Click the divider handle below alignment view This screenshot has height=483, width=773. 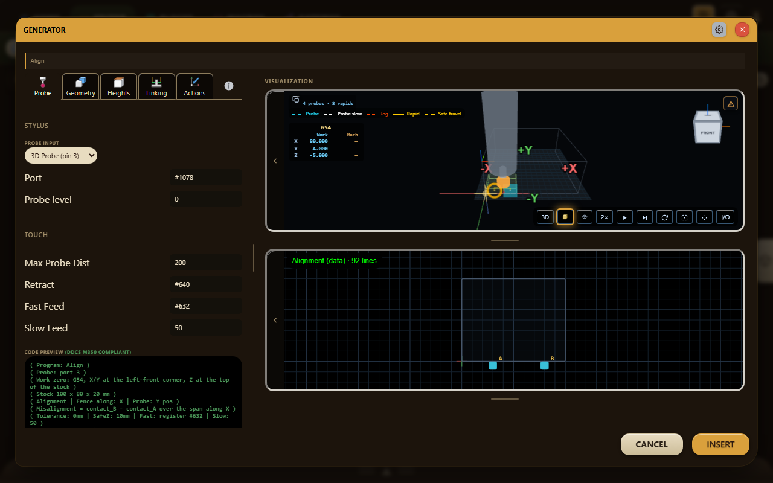click(505, 399)
